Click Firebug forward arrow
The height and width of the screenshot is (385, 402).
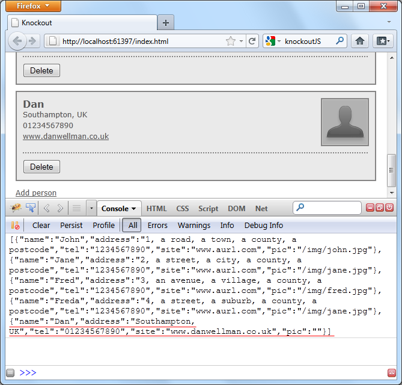pyautogui.click(x=60, y=208)
